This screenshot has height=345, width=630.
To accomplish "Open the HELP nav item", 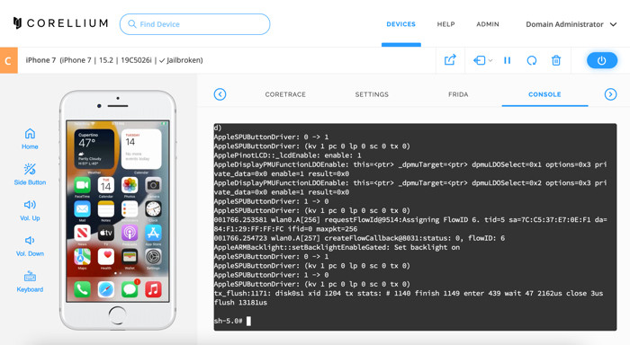I will 446,24.
